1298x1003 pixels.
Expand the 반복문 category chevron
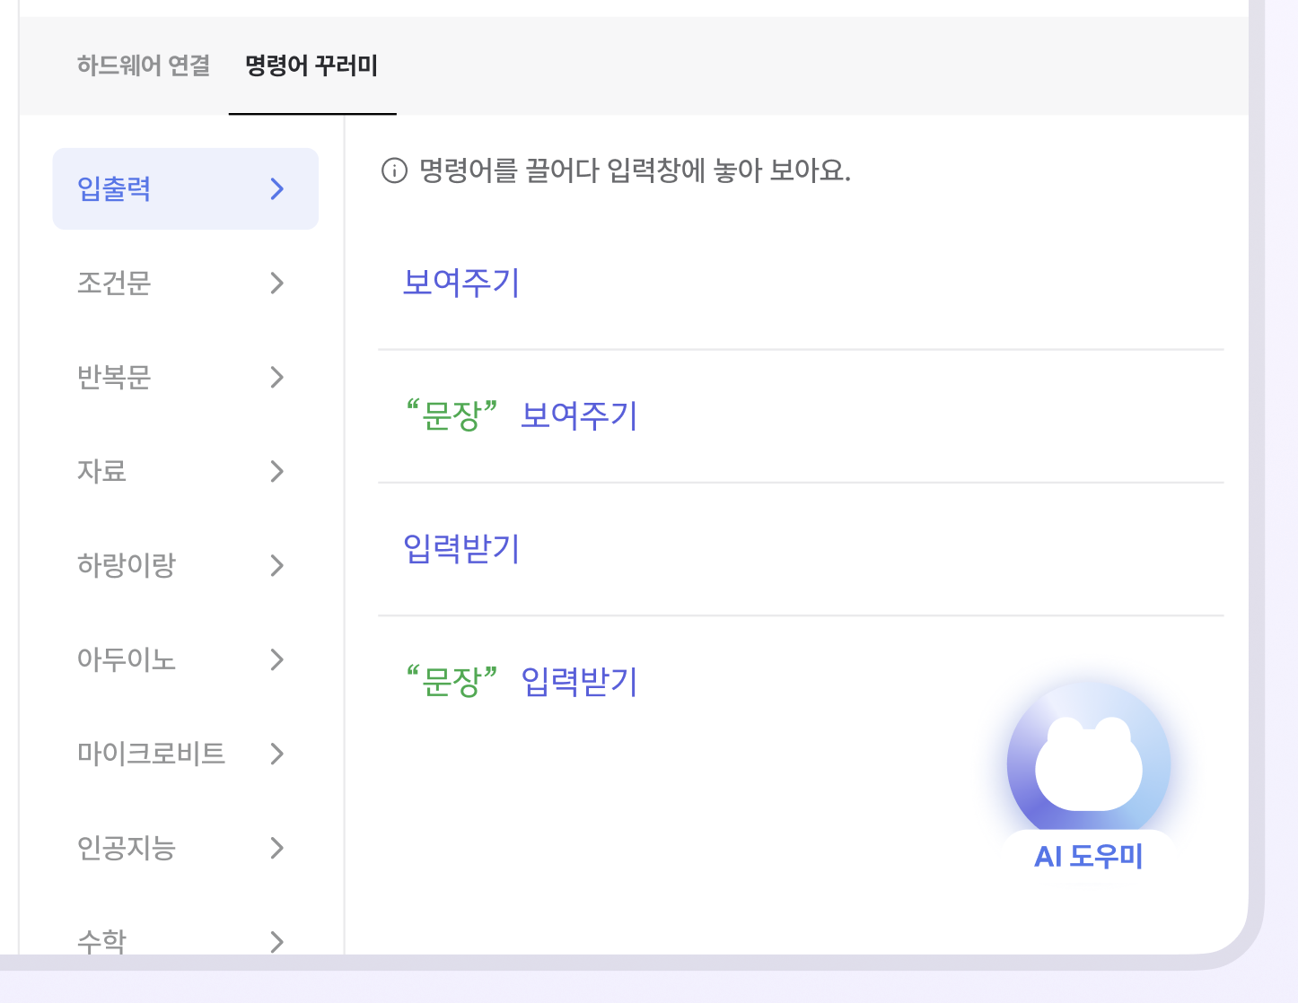coord(277,377)
